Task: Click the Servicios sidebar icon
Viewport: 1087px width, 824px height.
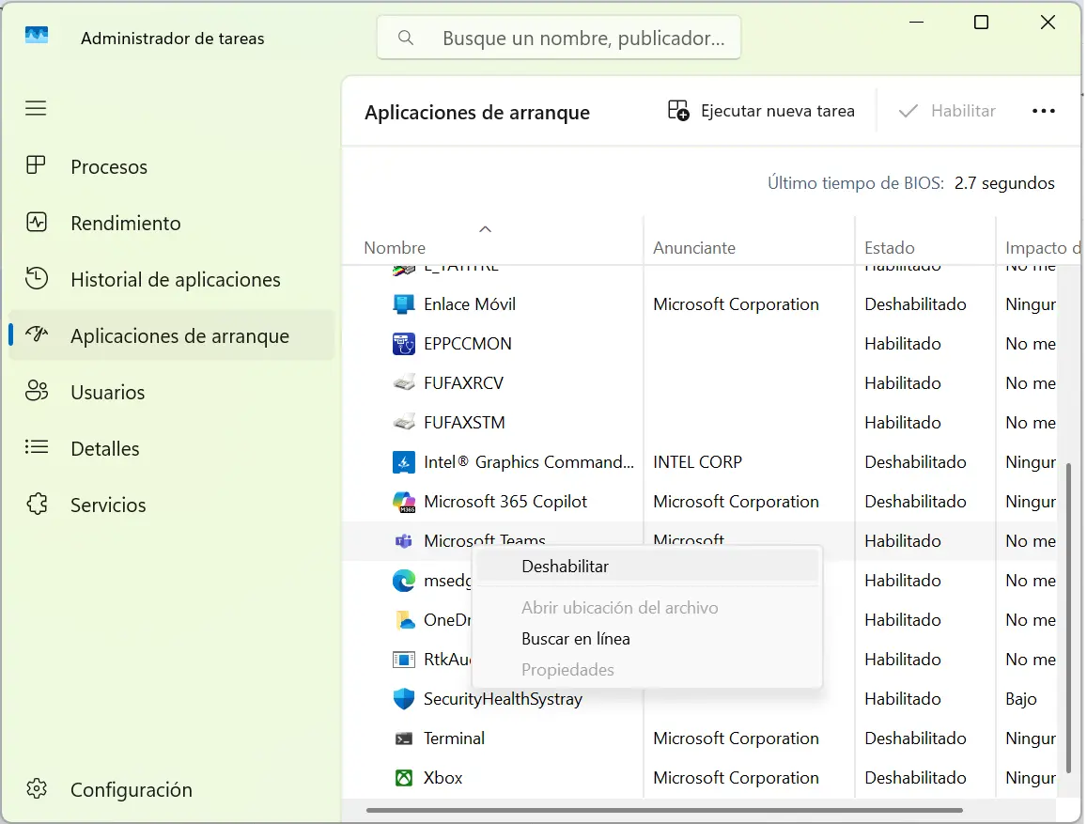Action: coord(36,505)
